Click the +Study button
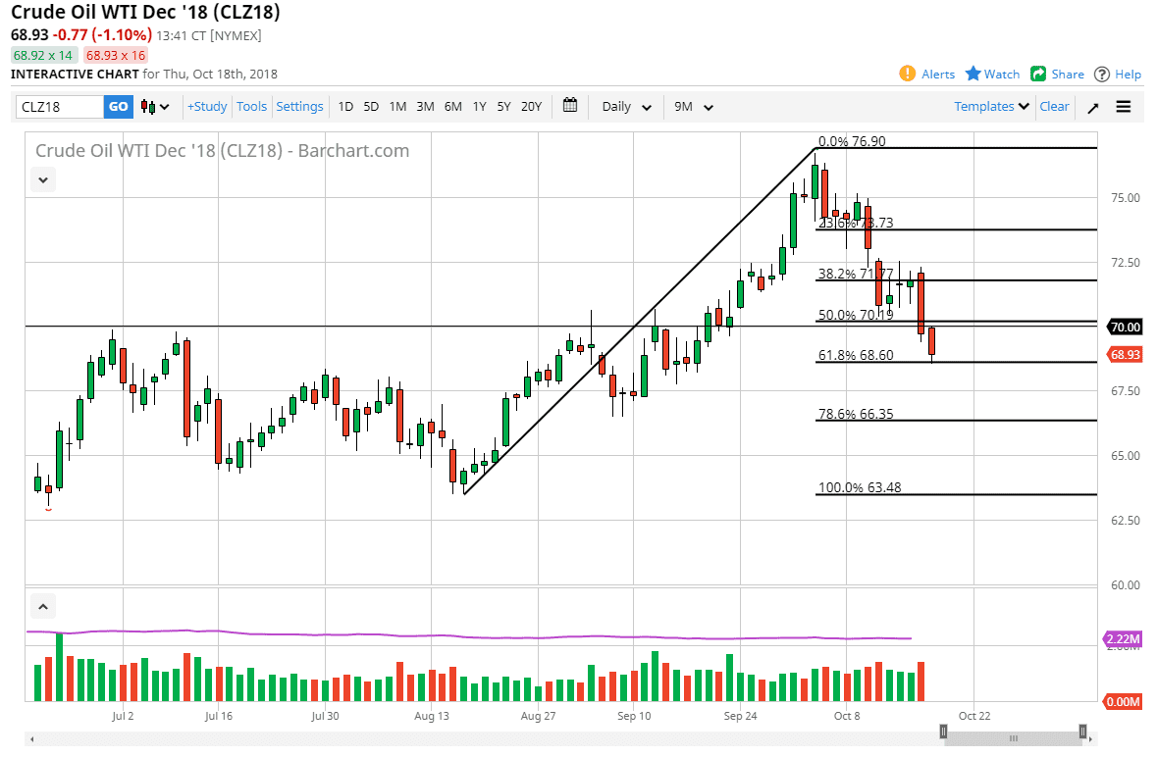The image size is (1157, 757). click(x=207, y=107)
